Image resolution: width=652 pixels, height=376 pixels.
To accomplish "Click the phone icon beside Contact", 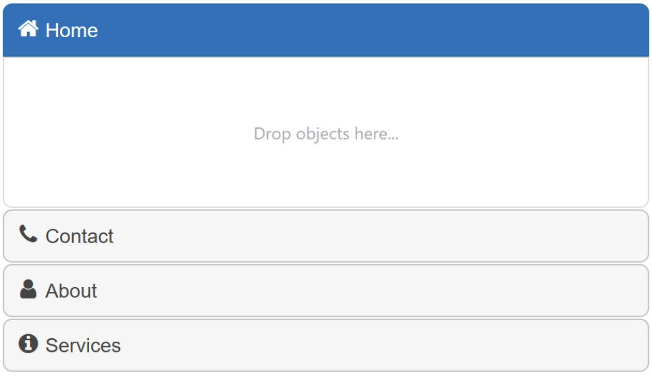I will 28,234.
